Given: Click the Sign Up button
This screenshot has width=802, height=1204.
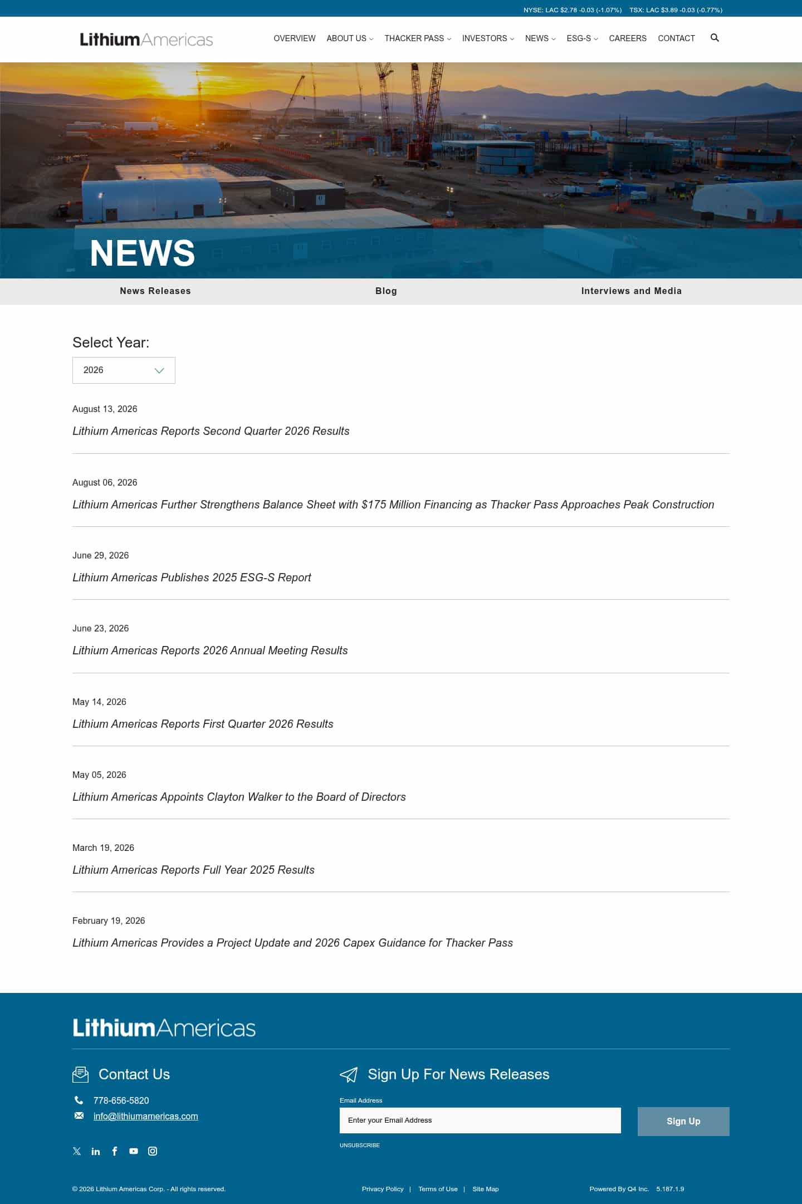Looking at the screenshot, I should pos(683,1122).
